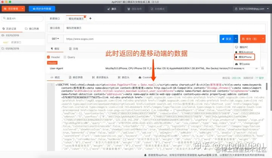Click the main window right scrollbar
Screen dimensions: 272x158
(x=271, y=62)
